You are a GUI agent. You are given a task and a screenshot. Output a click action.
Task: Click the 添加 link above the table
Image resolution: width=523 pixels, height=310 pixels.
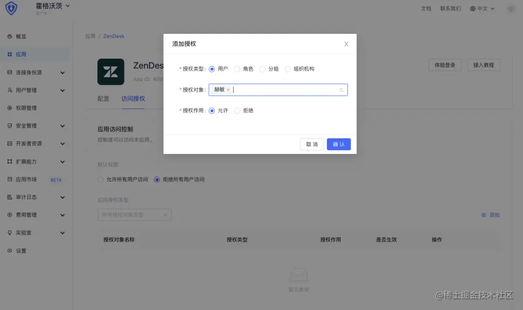(x=494, y=215)
